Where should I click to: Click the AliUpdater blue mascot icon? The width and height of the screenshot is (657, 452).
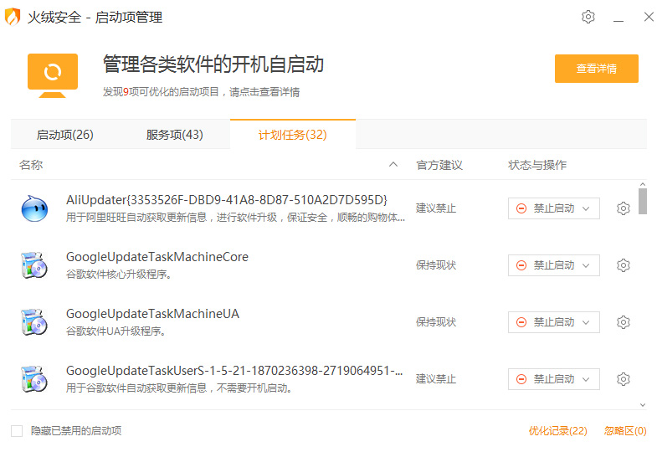[34, 208]
